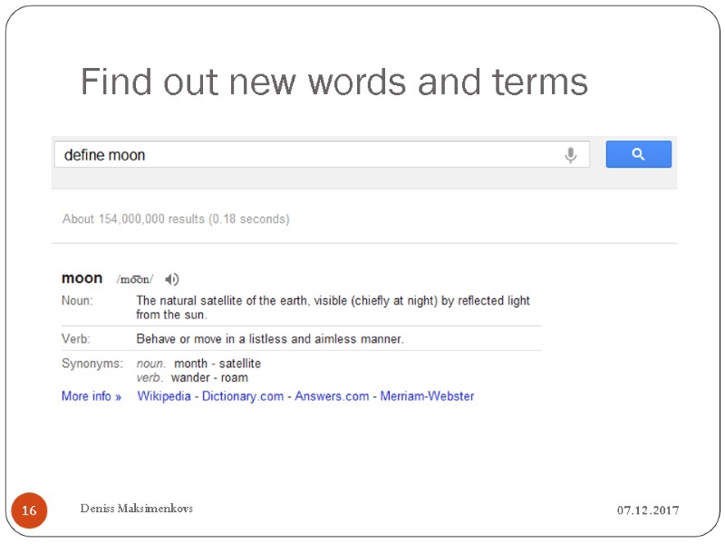Click the "About 154,000,000 results" text

[176, 219]
